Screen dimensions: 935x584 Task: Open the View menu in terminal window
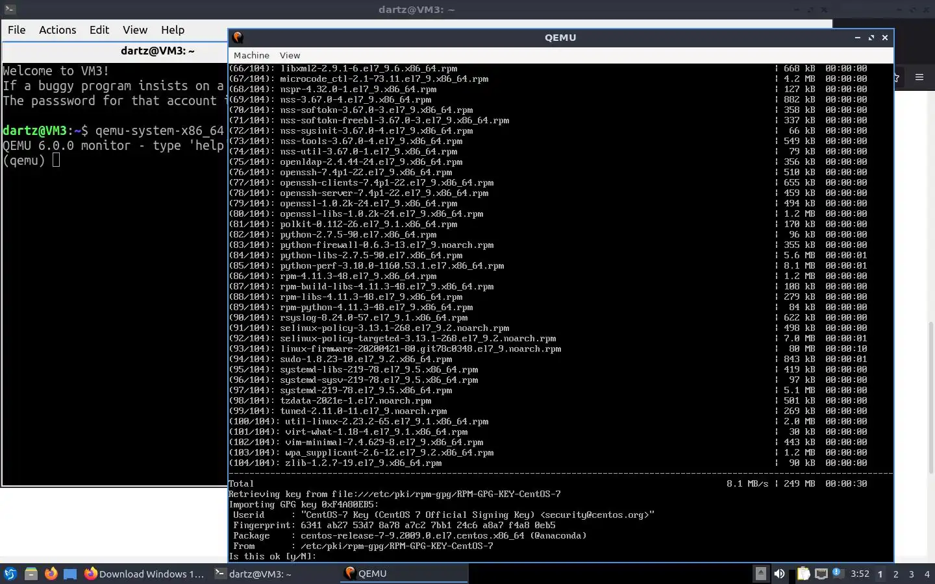135,30
